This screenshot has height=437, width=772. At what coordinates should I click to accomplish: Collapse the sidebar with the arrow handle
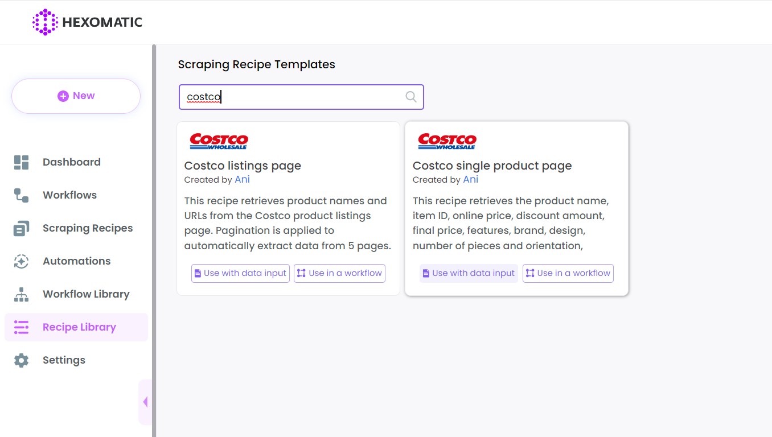click(145, 402)
